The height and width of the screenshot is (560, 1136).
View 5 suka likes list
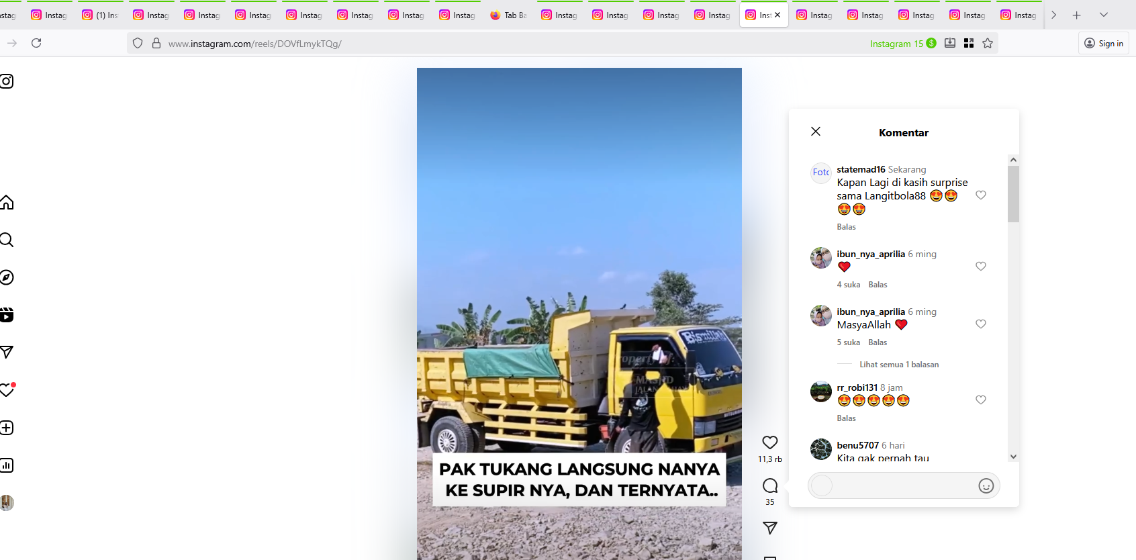pos(848,342)
